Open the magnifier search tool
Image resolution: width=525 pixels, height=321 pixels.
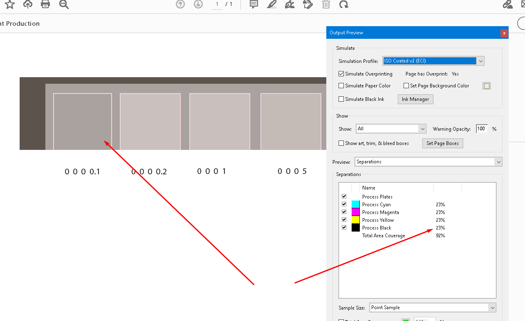(x=64, y=4)
